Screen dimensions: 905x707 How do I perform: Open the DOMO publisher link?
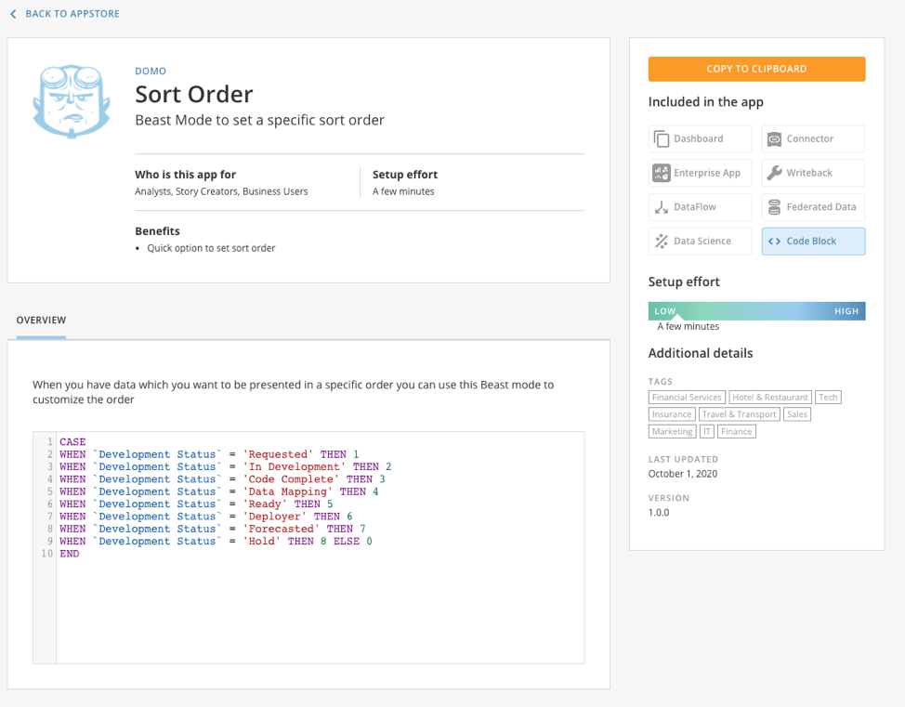click(151, 71)
